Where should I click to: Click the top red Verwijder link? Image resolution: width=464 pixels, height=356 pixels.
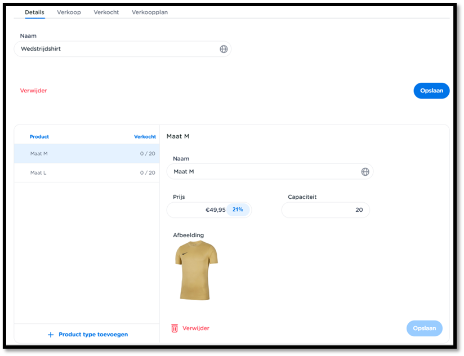coord(34,91)
